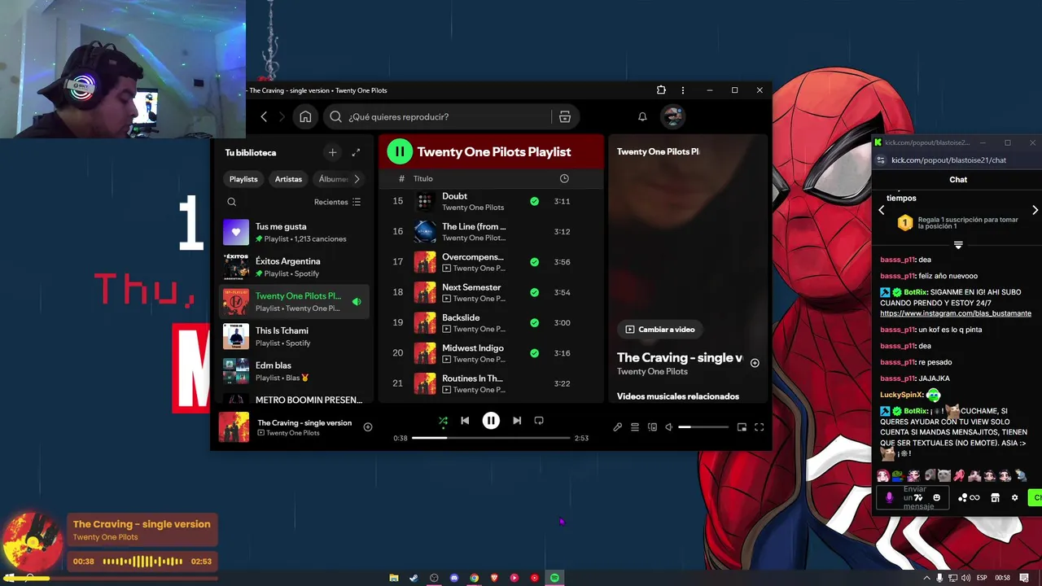Go to next pinned item in Kick chat
Image resolution: width=1042 pixels, height=586 pixels.
click(x=1035, y=210)
